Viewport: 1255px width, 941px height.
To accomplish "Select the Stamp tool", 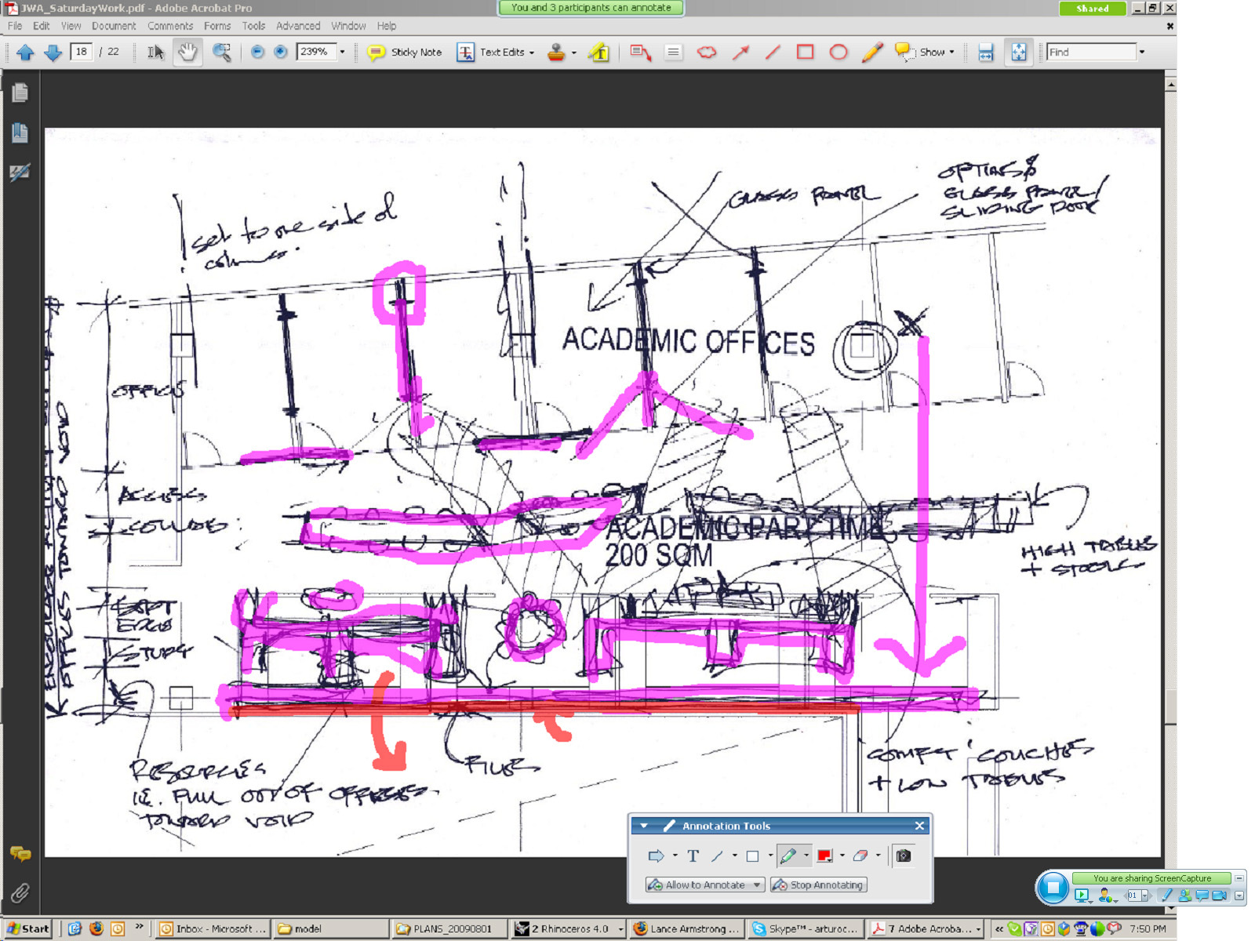I will pyautogui.click(x=556, y=53).
